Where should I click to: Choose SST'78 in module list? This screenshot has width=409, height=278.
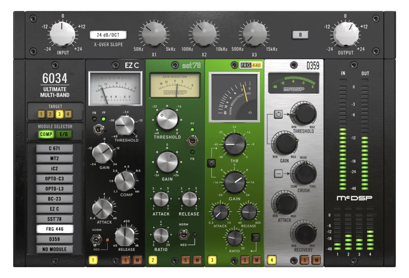pyautogui.click(x=55, y=219)
